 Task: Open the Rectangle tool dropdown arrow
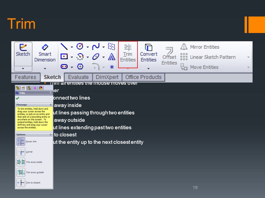[x=72, y=57]
